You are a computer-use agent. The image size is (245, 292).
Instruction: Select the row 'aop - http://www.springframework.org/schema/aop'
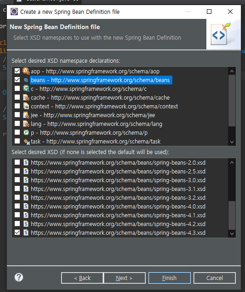pos(95,71)
